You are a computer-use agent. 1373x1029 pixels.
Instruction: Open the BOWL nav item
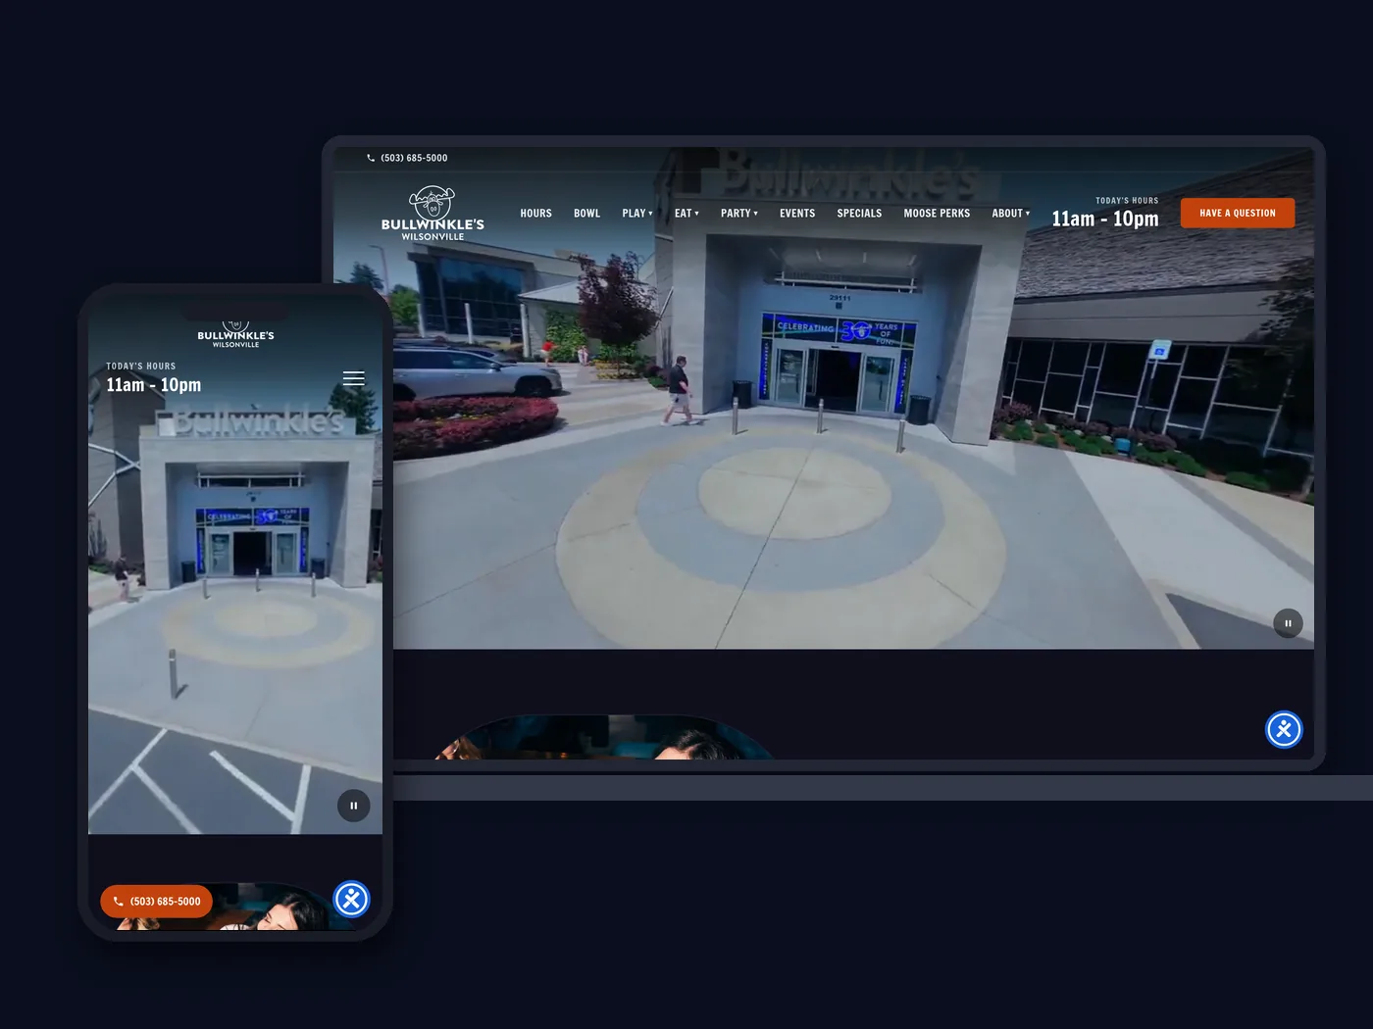pos(586,214)
